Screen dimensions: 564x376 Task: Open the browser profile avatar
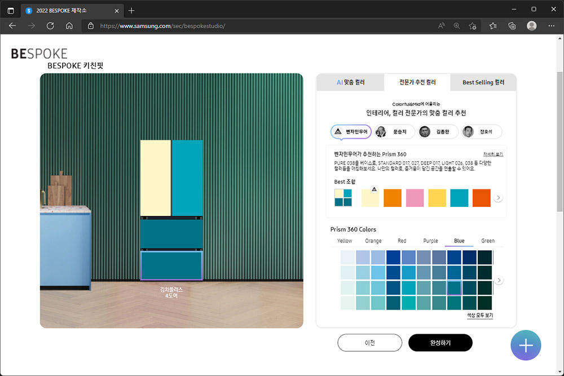[532, 26]
